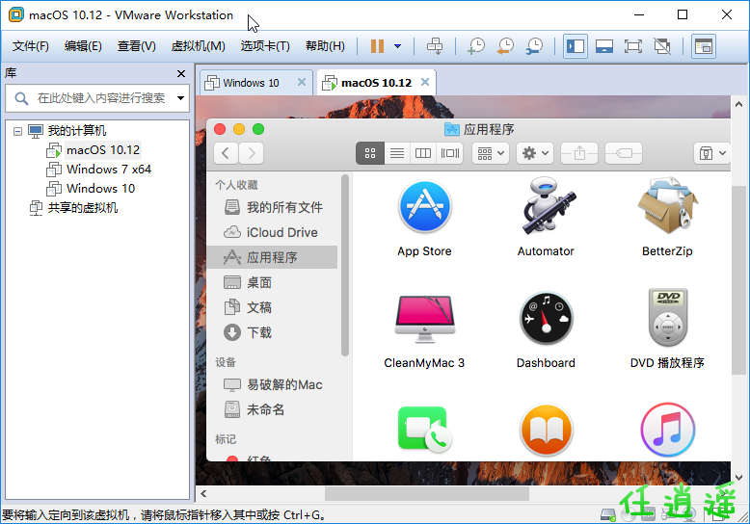Toggle the library sidebar view button
The height and width of the screenshot is (524, 750).
[575, 46]
